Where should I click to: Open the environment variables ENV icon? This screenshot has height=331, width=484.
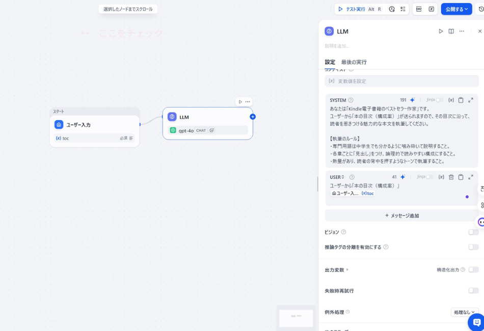[418, 9]
